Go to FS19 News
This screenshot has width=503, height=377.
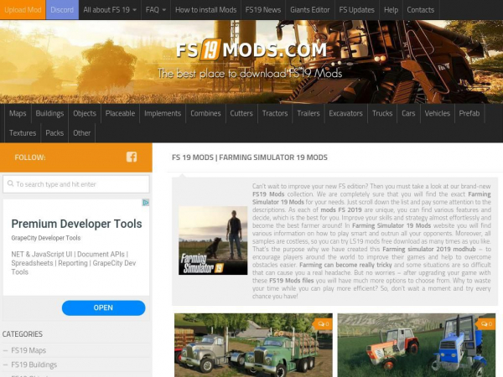pyautogui.click(x=263, y=10)
